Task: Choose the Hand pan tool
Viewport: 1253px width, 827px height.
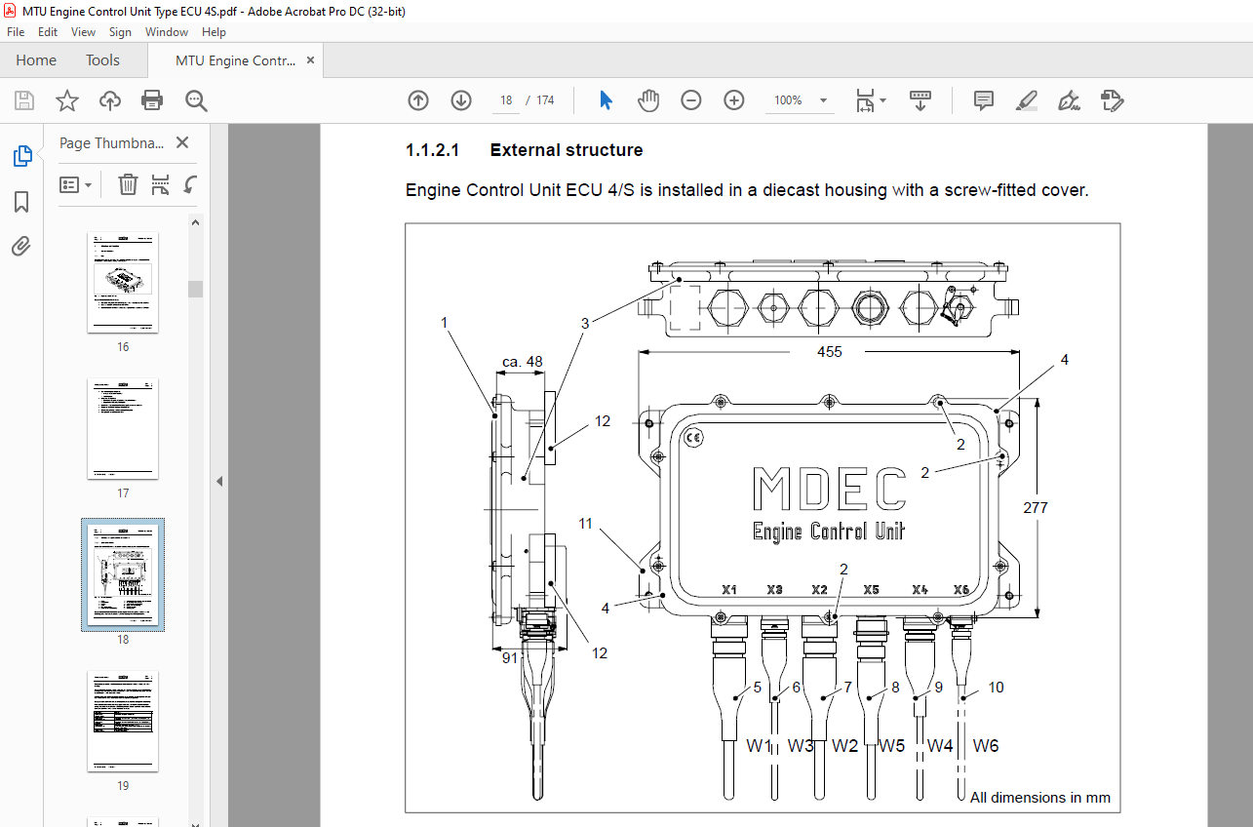Action: 648,100
